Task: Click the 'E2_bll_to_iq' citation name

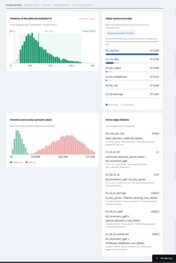Action: coord(112,174)
